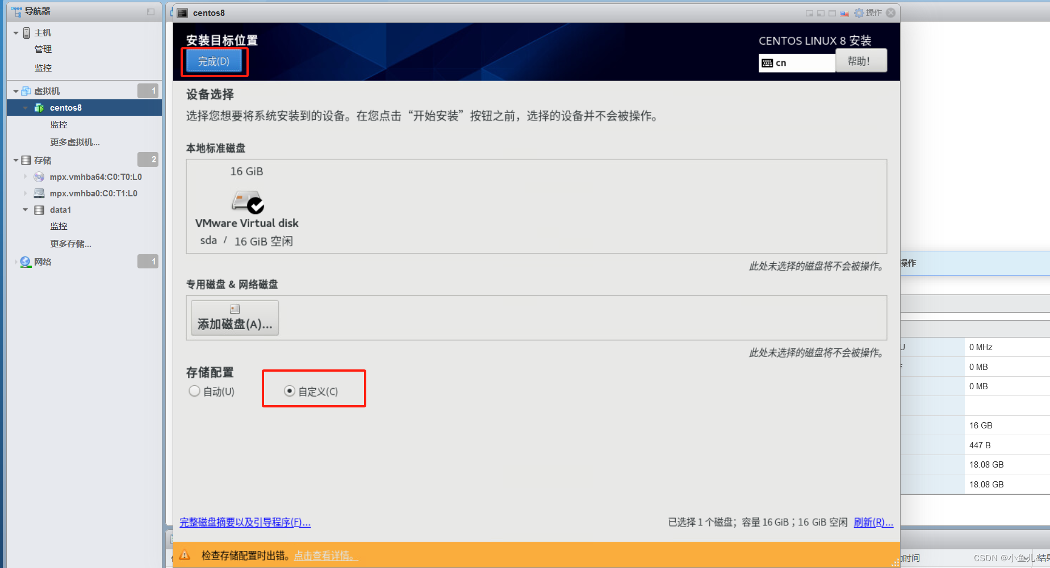
Task: Collapse the 虚拟机 tree node
Action: tap(16, 91)
